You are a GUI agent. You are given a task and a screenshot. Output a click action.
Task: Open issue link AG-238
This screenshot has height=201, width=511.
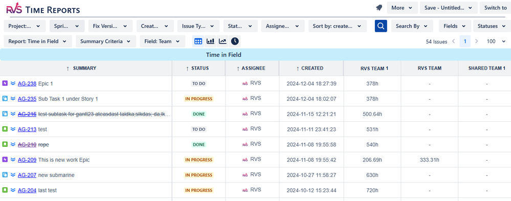(x=27, y=83)
